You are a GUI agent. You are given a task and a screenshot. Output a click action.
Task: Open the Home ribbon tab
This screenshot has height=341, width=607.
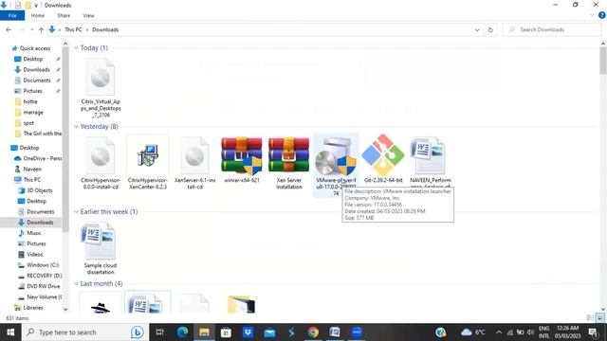click(38, 15)
